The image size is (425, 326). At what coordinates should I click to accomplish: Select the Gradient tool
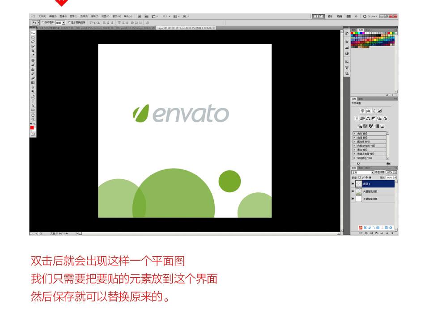(33, 83)
